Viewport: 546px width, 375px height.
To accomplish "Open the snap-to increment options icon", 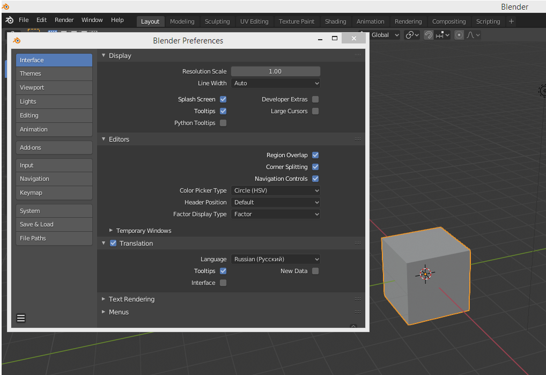I will click(442, 35).
